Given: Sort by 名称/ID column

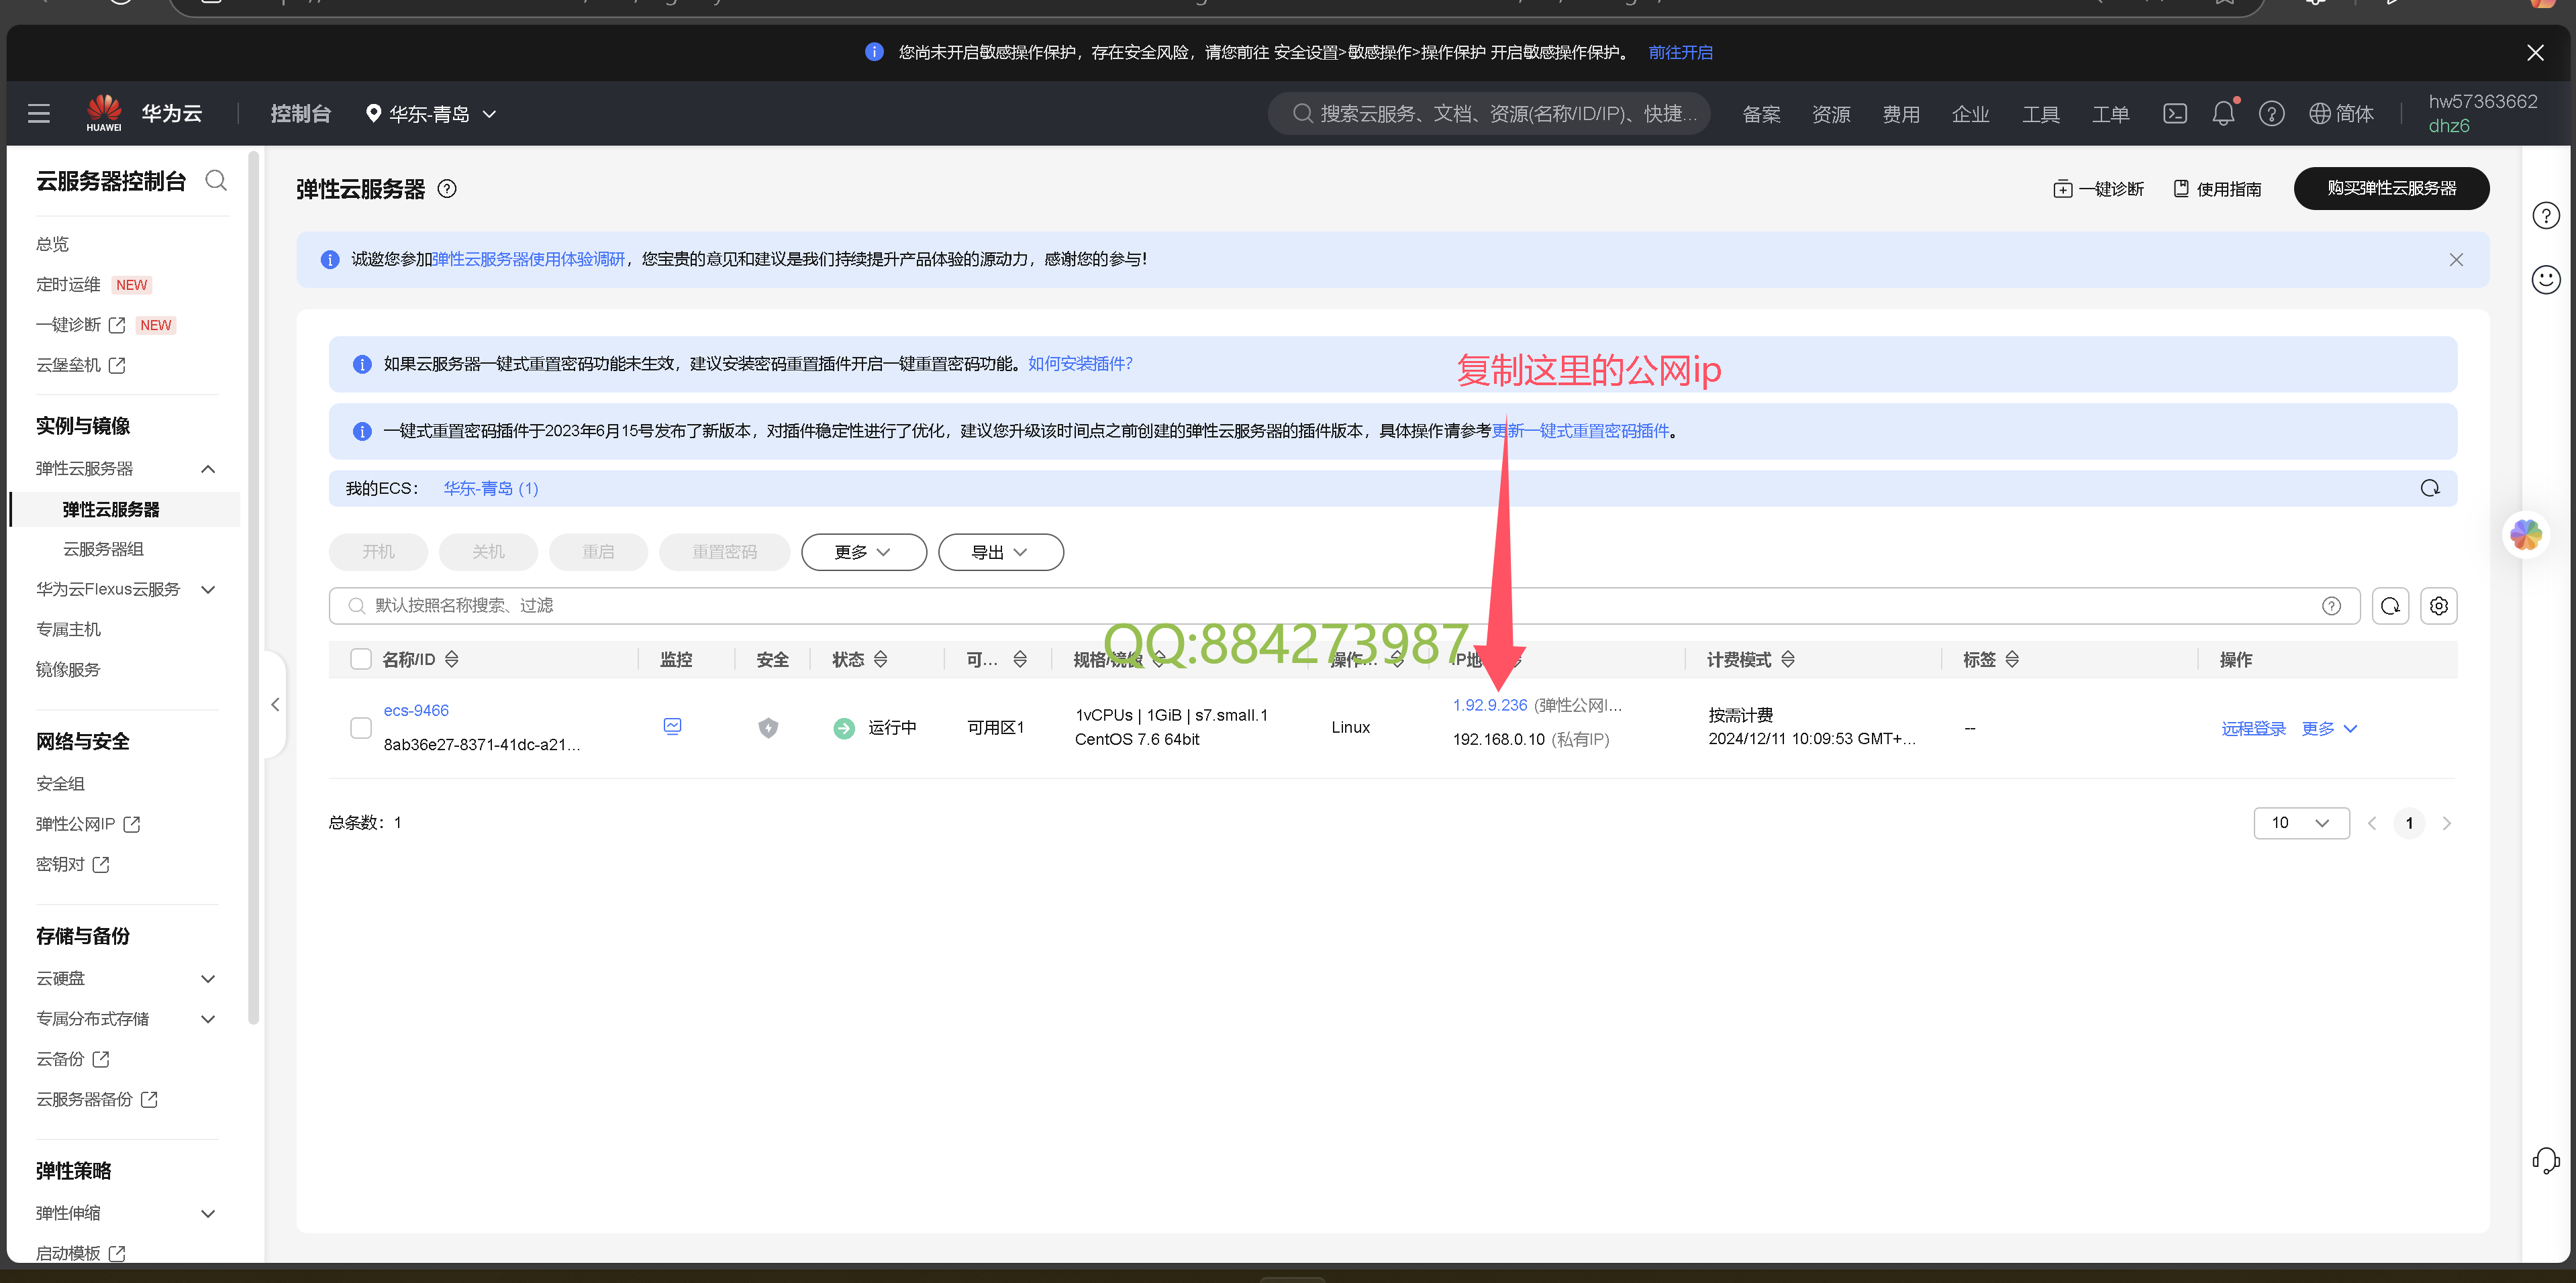Looking at the screenshot, I should click(452, 659).
